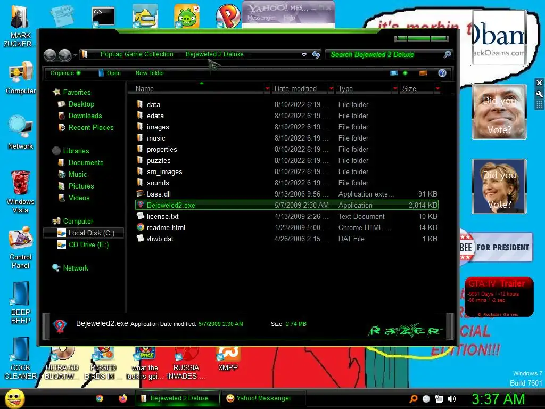This screenshot has height=409, width=545.
Task: Open the recent locations dropdown next to Forward
Action: 75,55
